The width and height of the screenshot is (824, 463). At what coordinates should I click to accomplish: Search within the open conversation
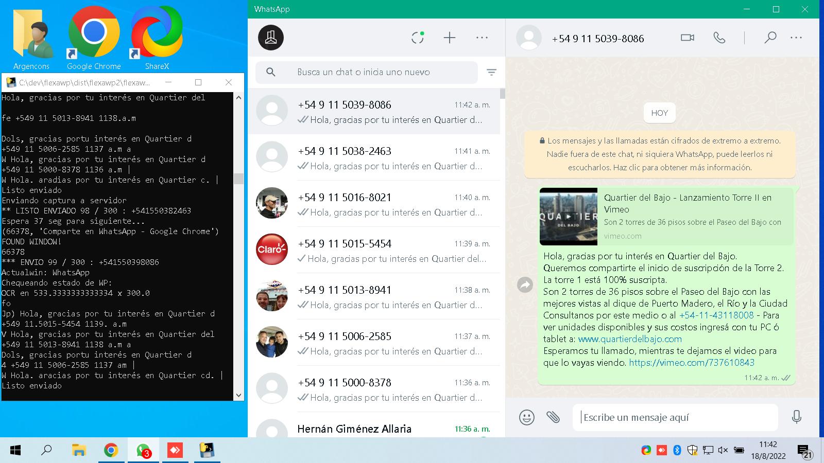(x=770, y=38)
